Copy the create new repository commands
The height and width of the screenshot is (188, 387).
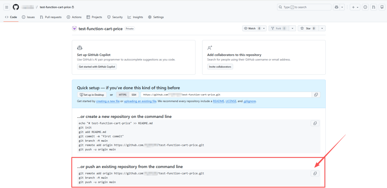tap(315, 123)
